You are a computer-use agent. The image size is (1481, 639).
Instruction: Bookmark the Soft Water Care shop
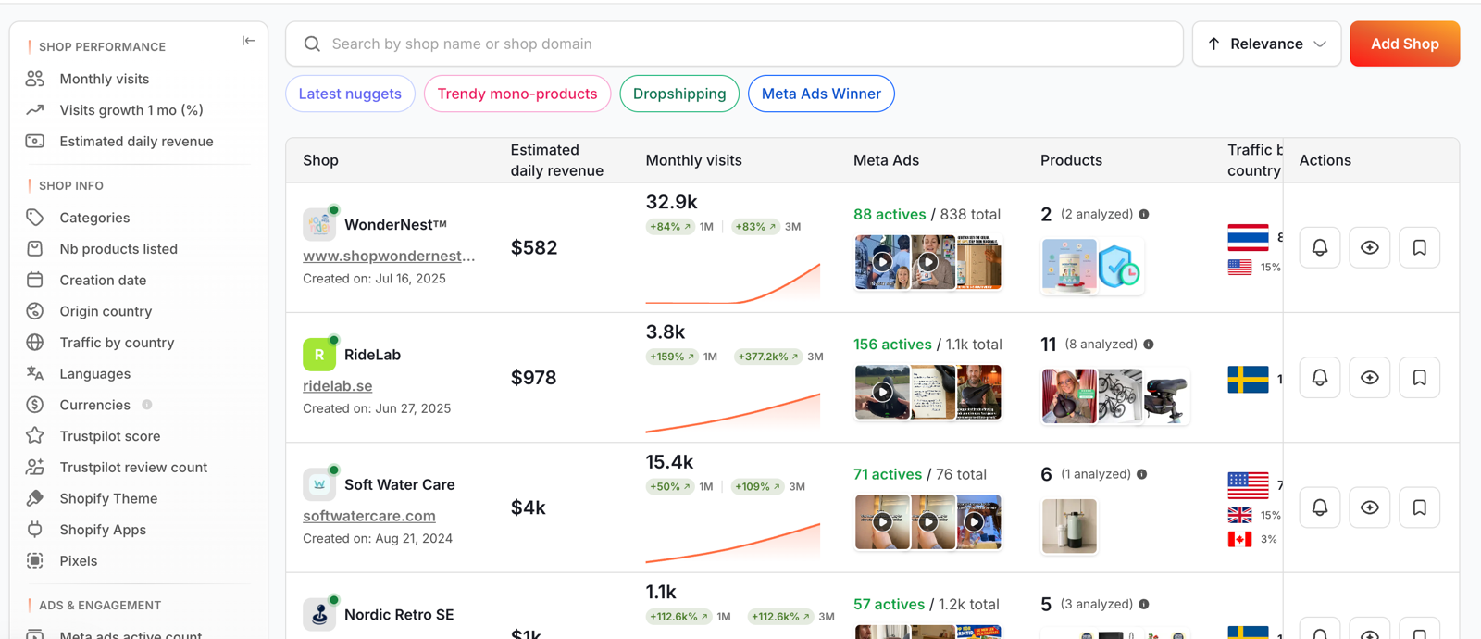pyautogui.click(x=1420, y=507)
